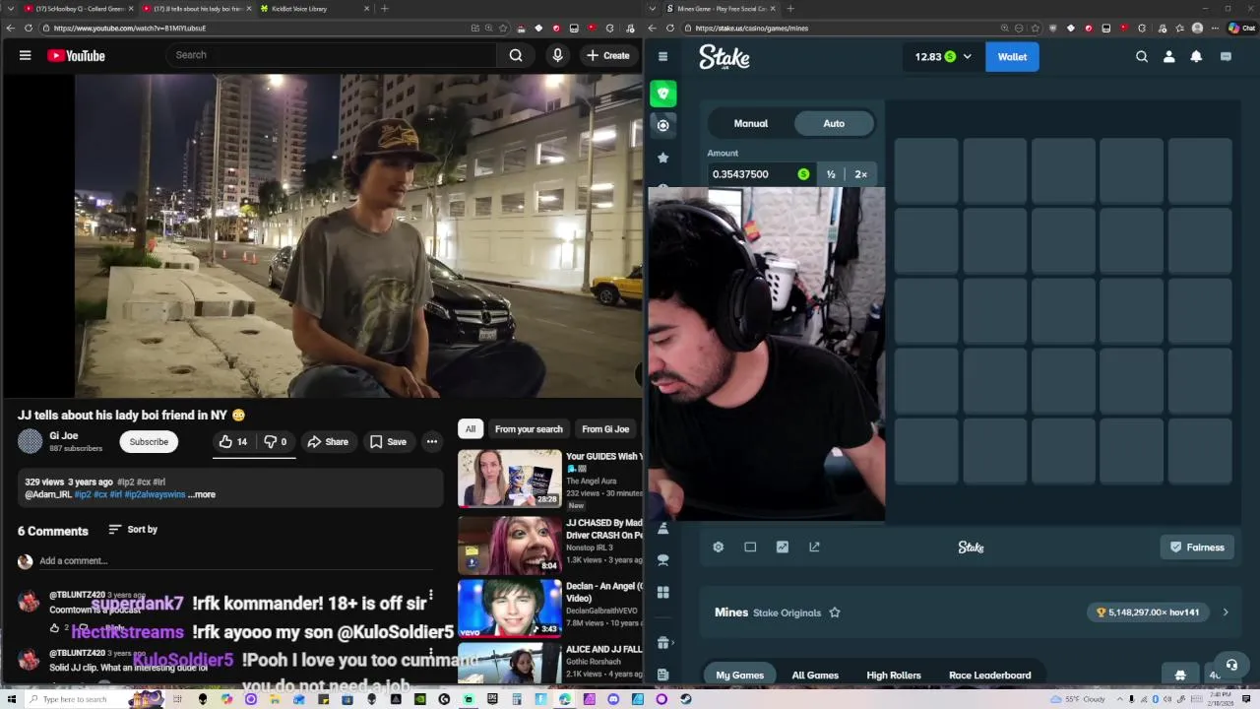
Task: Click the Stake logo in header
Action: click(724, 57)
